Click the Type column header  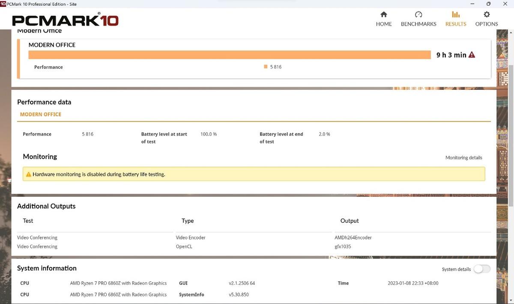(188, 221)
